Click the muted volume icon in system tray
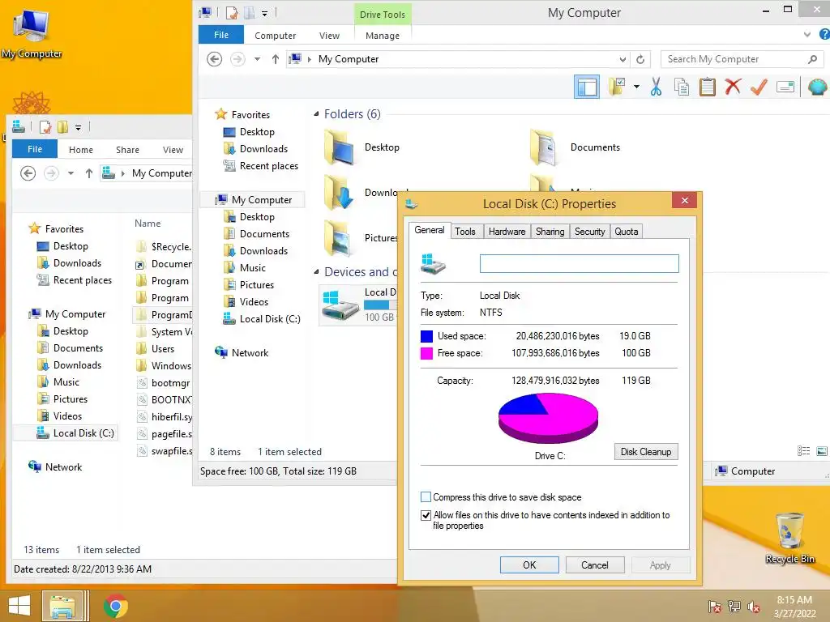This screenshot has height=622, width=830. (754, 607)
